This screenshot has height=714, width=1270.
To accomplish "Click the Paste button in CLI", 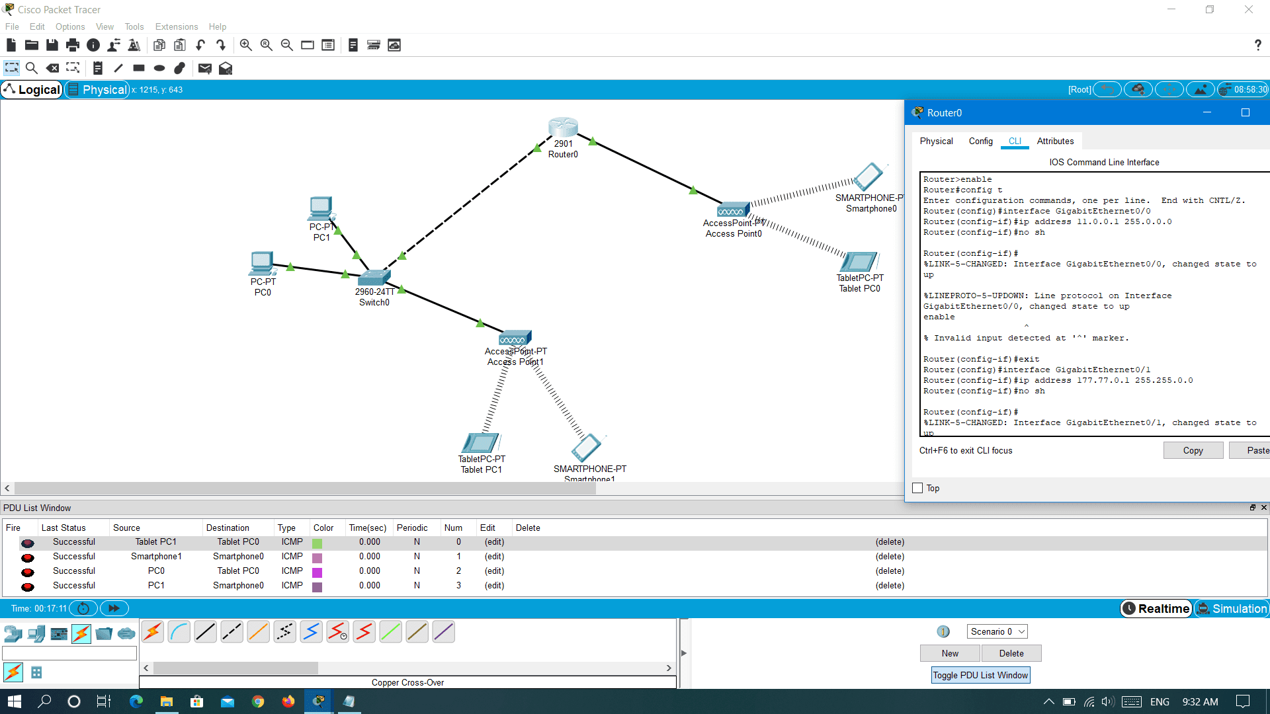I will [x=1250, y=450].
